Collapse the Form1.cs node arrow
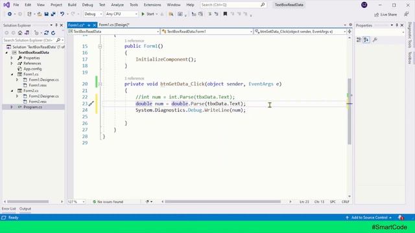The width and height of the screenshot is (415, 233). (12, 74)
